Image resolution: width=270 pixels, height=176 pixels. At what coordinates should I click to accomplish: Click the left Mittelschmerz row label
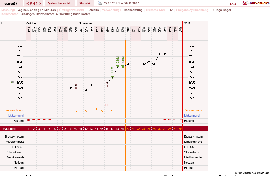pos(15,142)
